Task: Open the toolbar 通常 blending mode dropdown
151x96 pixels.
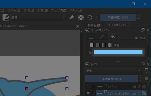Action: tap(38, 17)
